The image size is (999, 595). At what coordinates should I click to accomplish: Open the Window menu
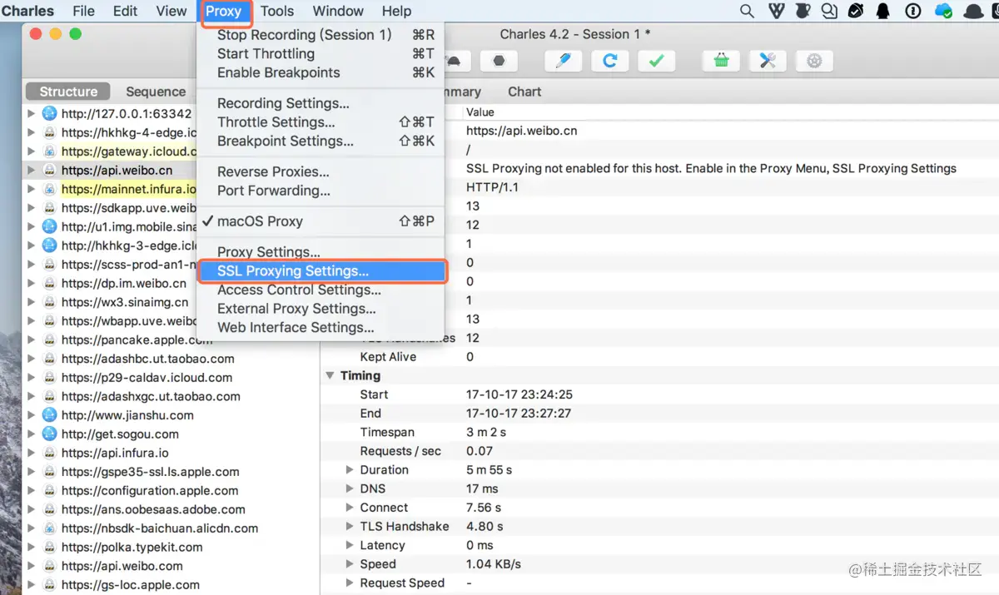pos(338,11)
